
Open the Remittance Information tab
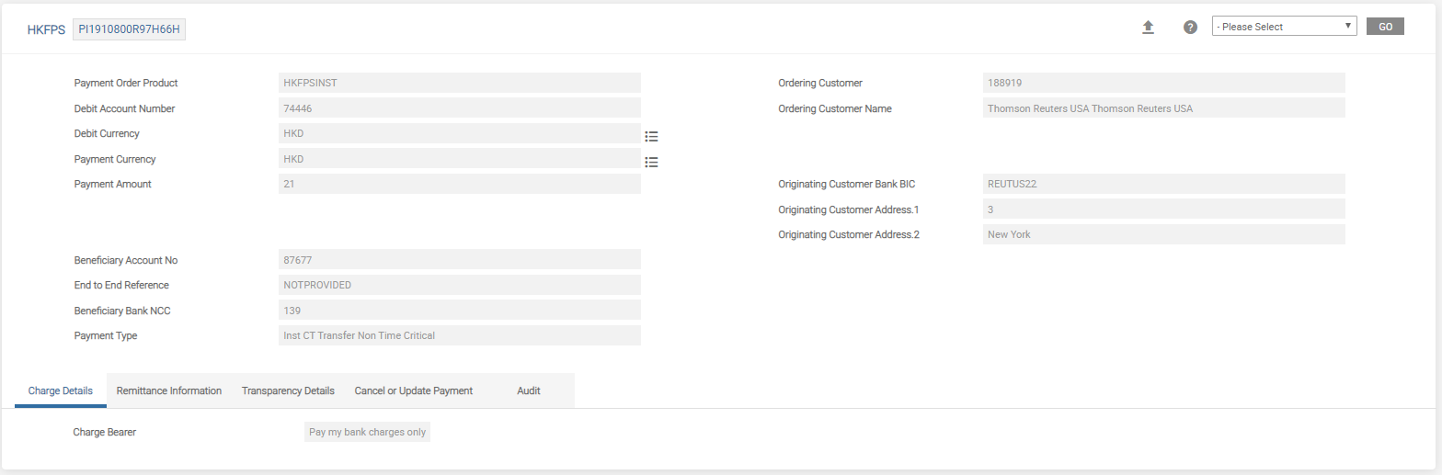pos(169,391)
